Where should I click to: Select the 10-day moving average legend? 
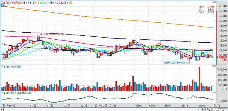(32, 3)
